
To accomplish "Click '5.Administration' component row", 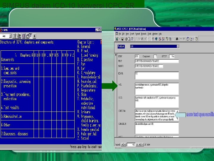I will pyautogui.click(x=12, y=116).
